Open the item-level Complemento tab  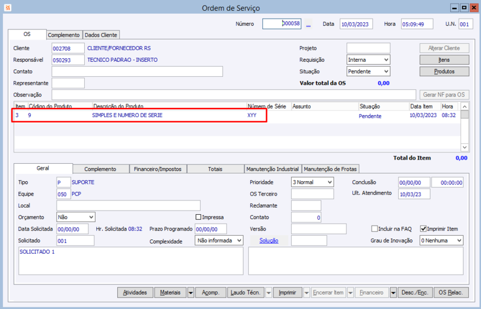[100, 169]
